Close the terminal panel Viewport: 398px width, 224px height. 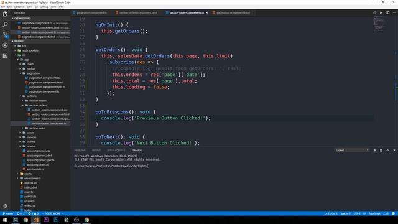(x=394, y=151)
